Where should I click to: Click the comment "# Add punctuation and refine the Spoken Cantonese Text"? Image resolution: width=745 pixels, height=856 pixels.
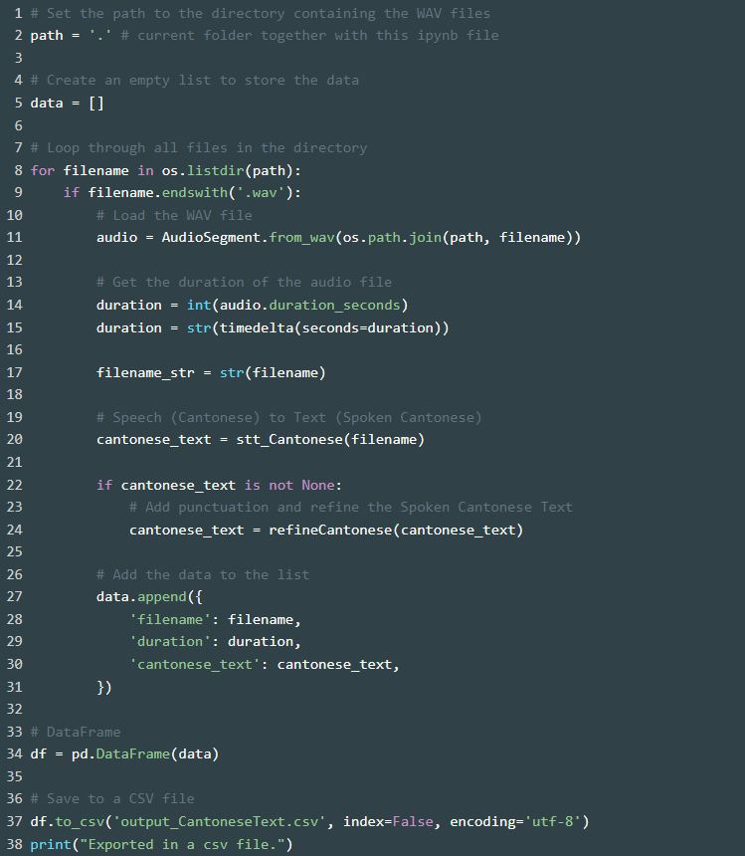[x=351, y=508]
